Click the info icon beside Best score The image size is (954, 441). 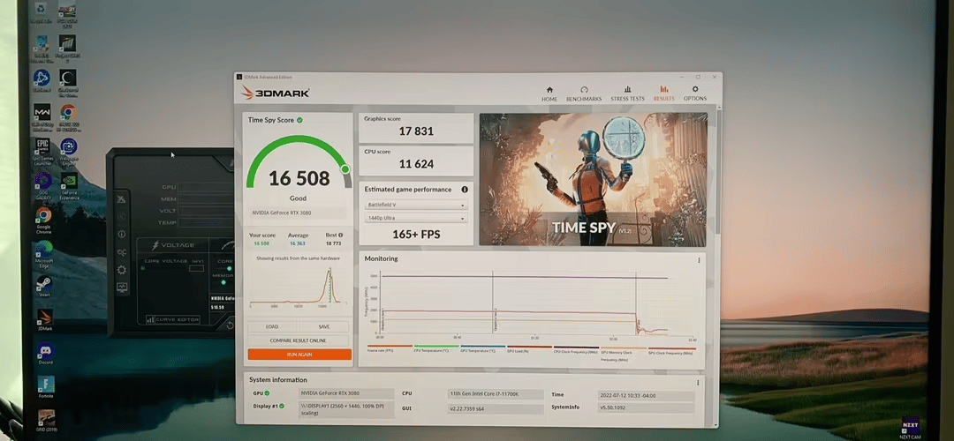340,235
